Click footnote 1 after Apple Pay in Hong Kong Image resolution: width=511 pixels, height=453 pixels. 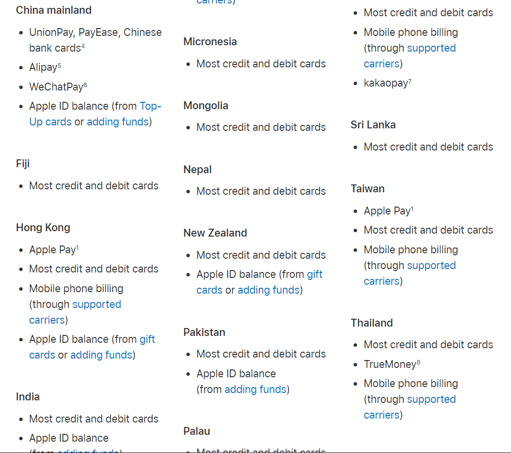[x=77, y=247]
